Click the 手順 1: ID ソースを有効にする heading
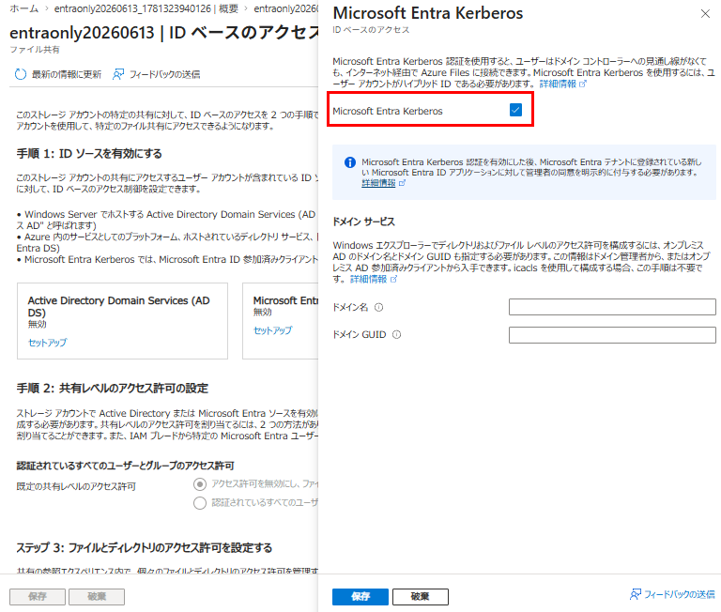This screenshot has width=721, height=612. tap(89, 154)
